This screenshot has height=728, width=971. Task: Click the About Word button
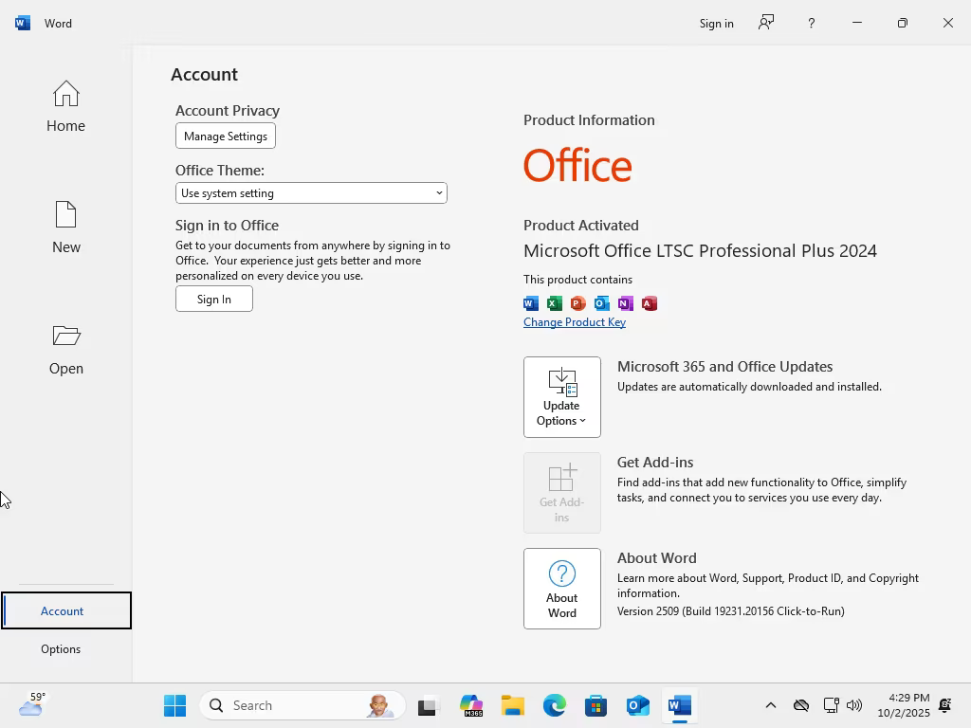click(x=561, y=589)
